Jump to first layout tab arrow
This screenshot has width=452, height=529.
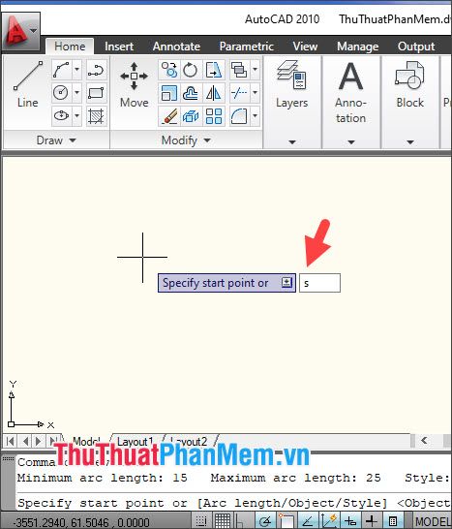(x=11, y=441)
